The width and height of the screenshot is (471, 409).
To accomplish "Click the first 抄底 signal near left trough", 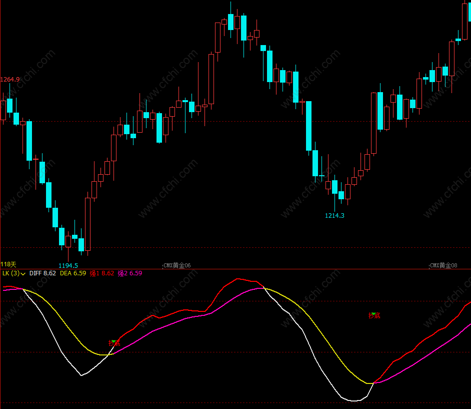I will (x=114, y=343).
